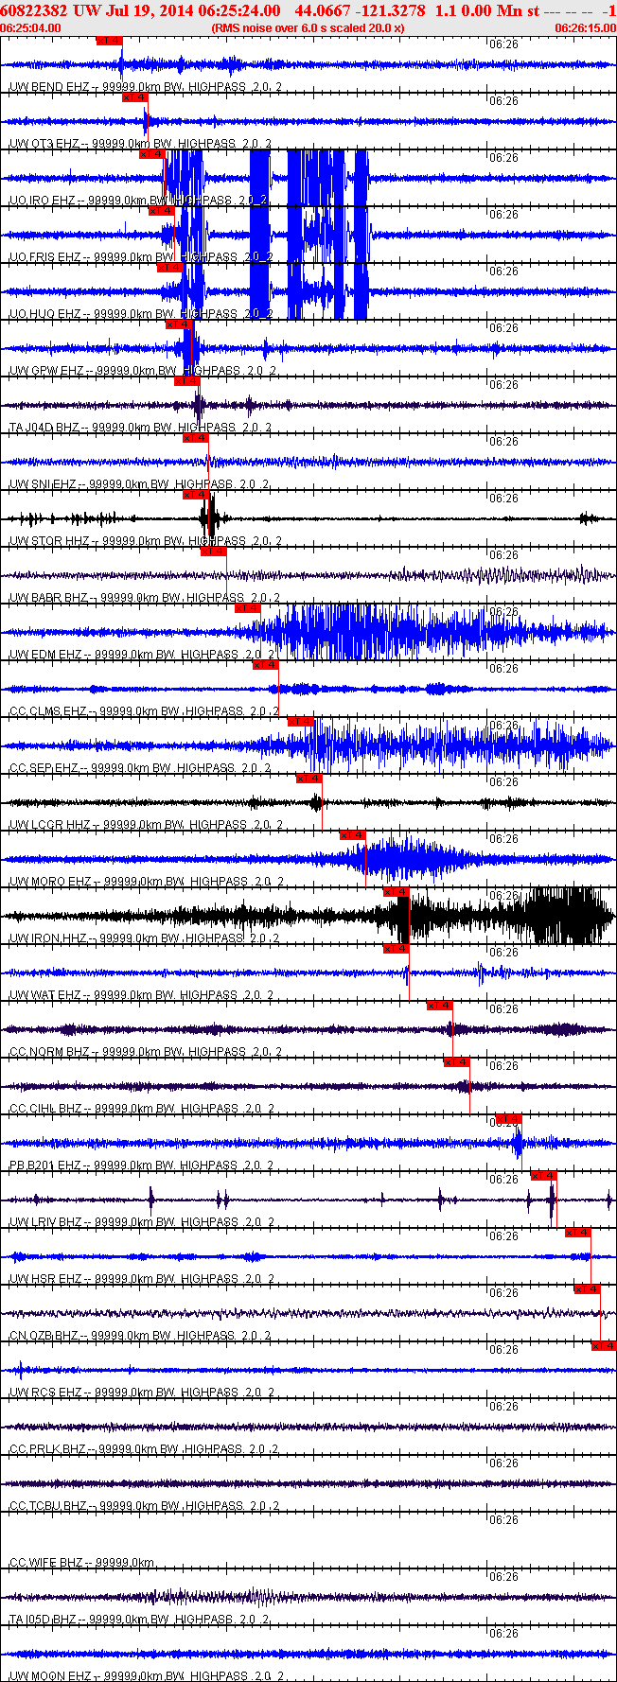The height and width of the screenshot is (1682, 617).
Task: Click the pick marker on UW SNI trace
Action: tap(195, 438)
